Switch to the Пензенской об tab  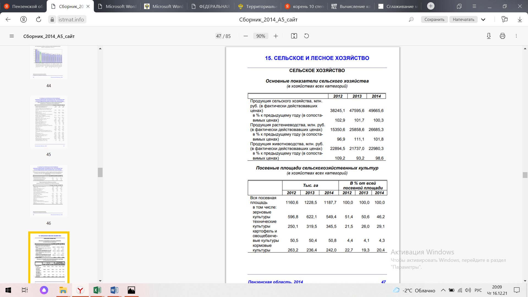pos(23,6)
